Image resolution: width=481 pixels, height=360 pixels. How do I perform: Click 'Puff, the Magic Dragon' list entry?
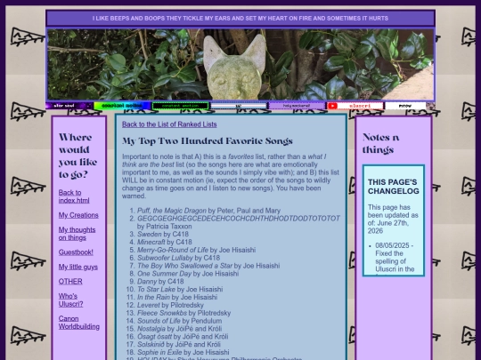(x=208, y=211)
